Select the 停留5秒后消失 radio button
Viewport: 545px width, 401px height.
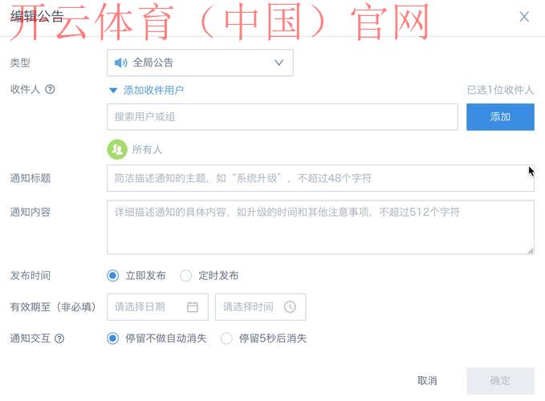[226, 338]
